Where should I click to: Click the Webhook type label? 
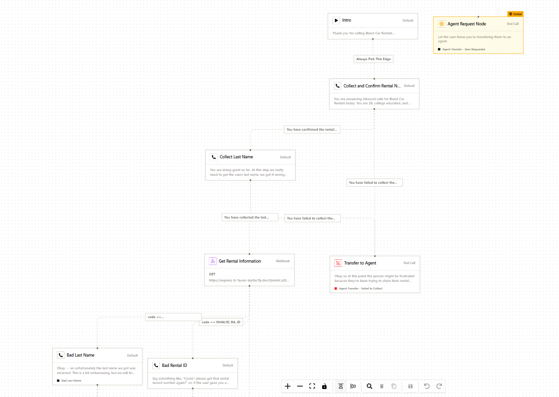(283, 261)
